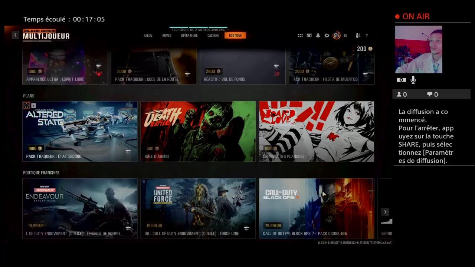Open the Apparence Ultra : Esprit Libre bundle
The height and width of the screenshot is (267, 475).
(x=65, y=66)
